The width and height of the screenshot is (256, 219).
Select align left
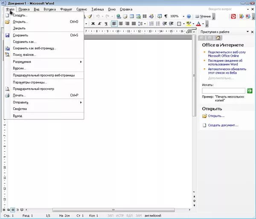[x=114, y=24]
